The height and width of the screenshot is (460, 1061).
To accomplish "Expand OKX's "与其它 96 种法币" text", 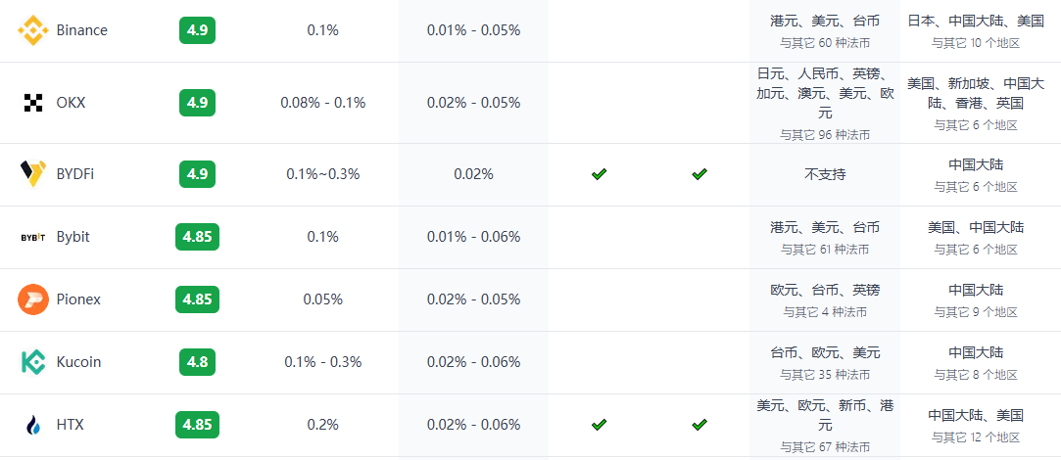I will (825, 135).
